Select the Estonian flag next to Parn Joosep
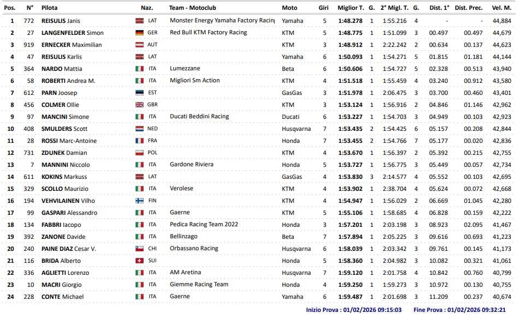519x319 pixels. (x=139, y=93)
